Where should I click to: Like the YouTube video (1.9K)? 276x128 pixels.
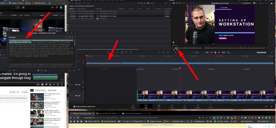pyautogui.click(x=12, y=92)
